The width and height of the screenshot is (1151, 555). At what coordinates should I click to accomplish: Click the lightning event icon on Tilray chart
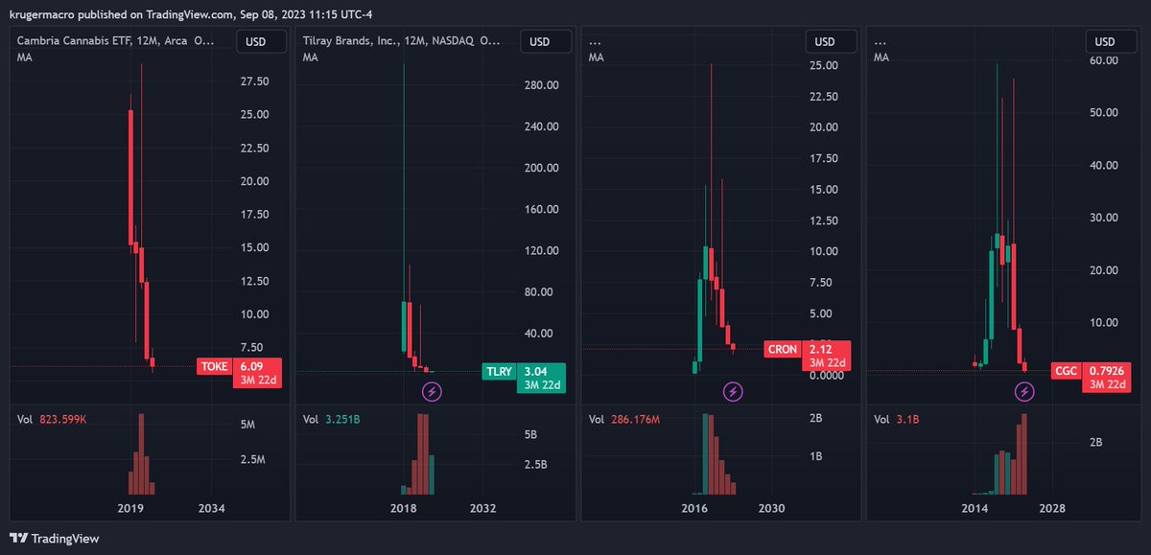[x=433, y=391]
